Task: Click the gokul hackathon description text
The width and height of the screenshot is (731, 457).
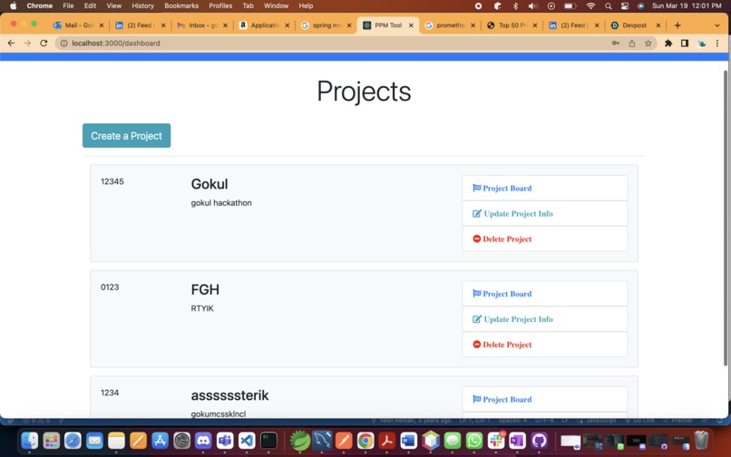Action: coord(221,203)
